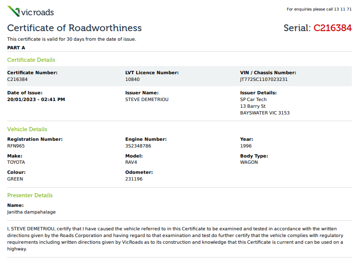Click the Certificate Number value C216384
Image resolution: width=360 pixels, height=260 pixels.
coord(17,79)
